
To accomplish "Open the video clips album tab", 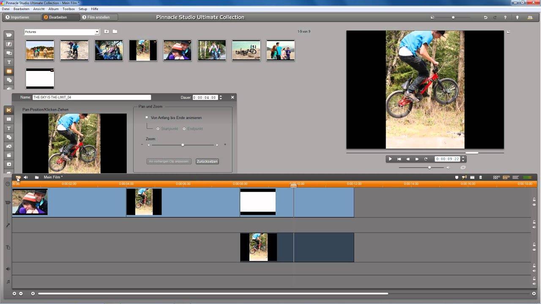I will (9, 35).
